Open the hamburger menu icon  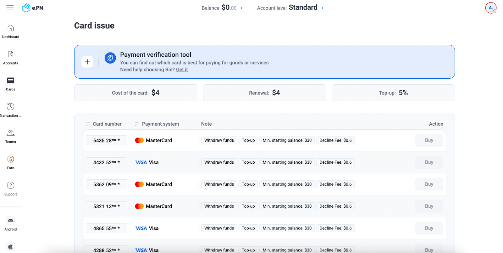coord(10,8)
